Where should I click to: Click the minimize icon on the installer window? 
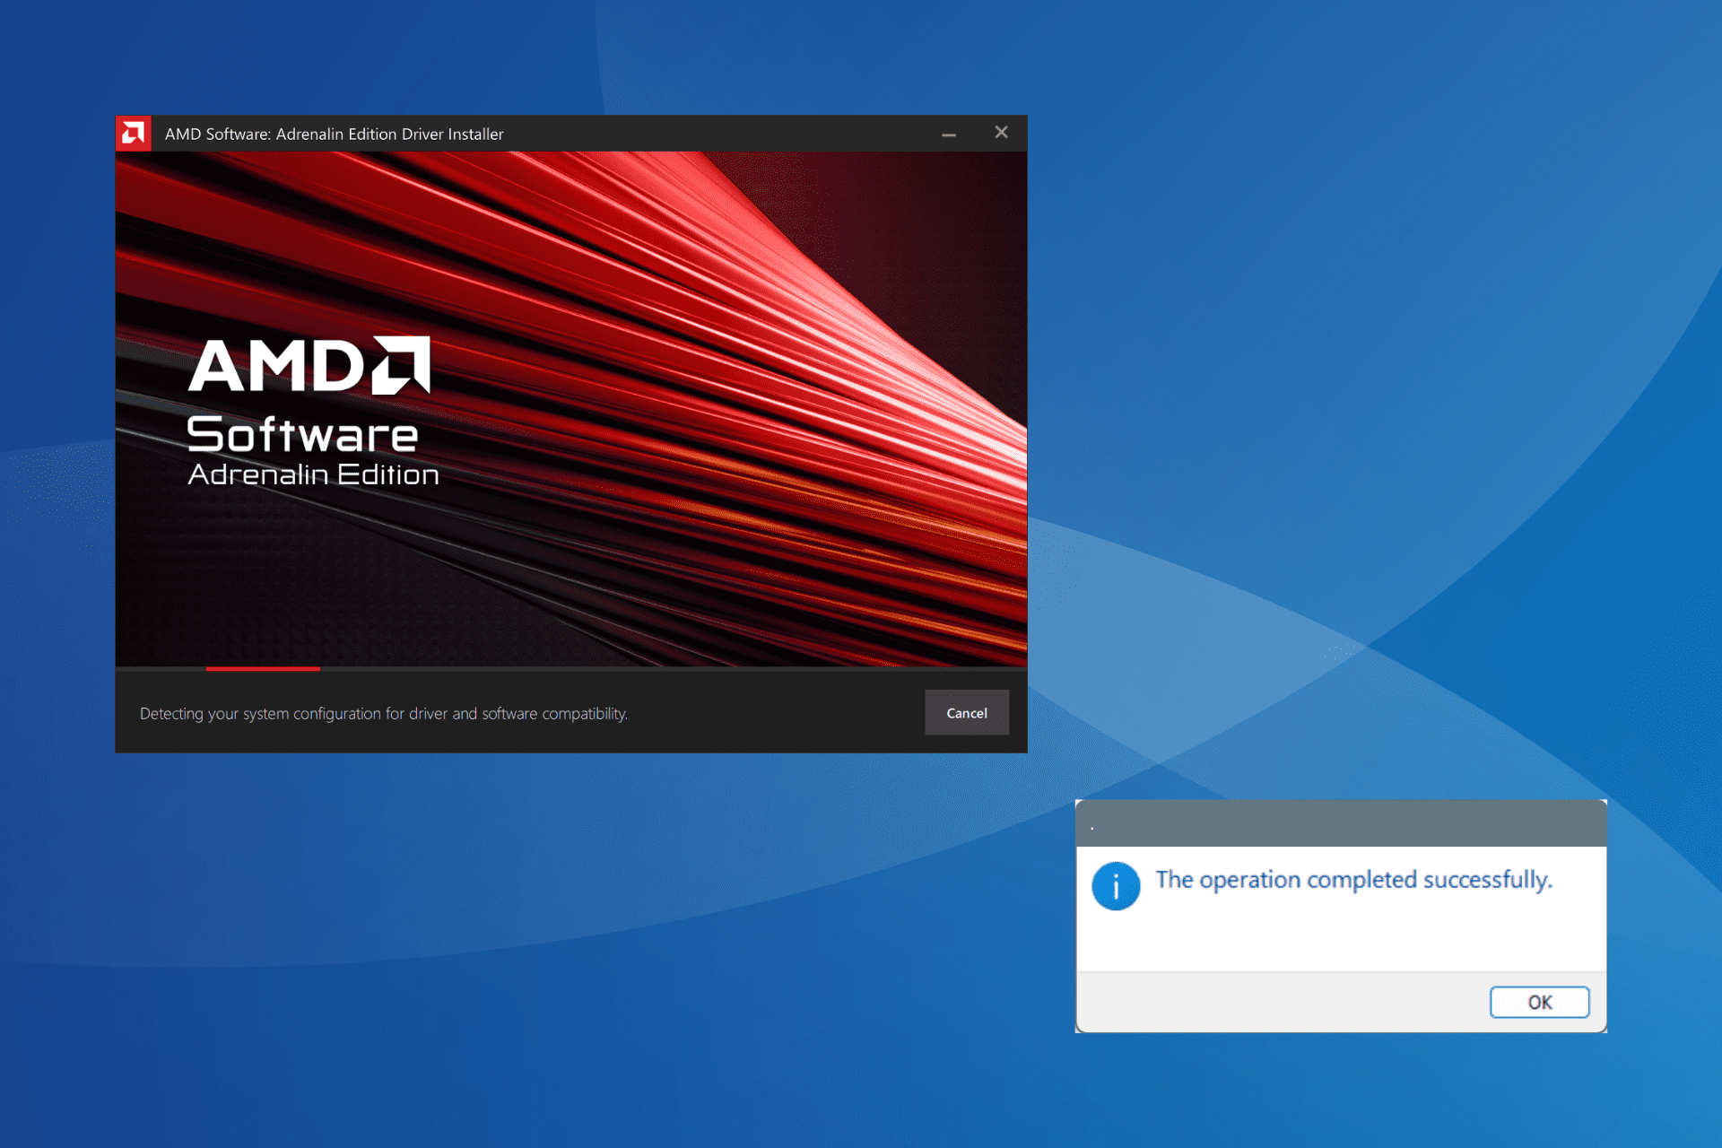949,133
